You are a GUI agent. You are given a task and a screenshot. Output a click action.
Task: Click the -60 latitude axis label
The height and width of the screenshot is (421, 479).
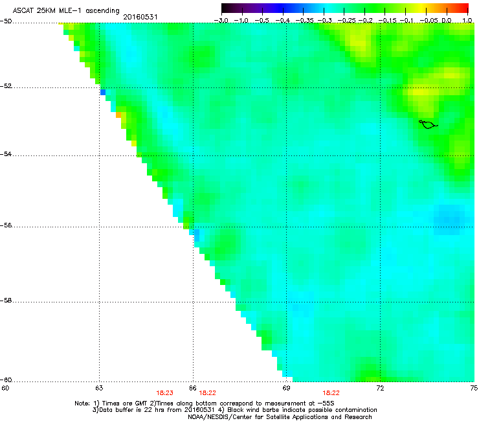click(6, 380)
